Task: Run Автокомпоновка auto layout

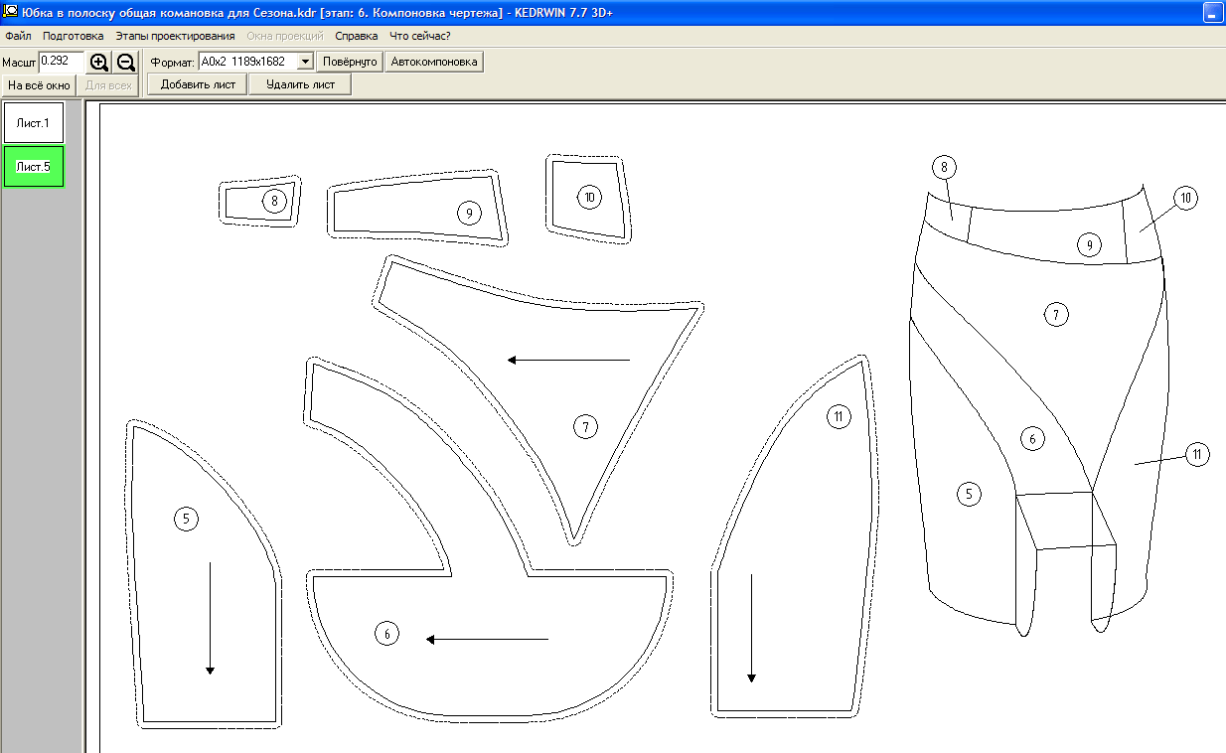Action: 434,62
